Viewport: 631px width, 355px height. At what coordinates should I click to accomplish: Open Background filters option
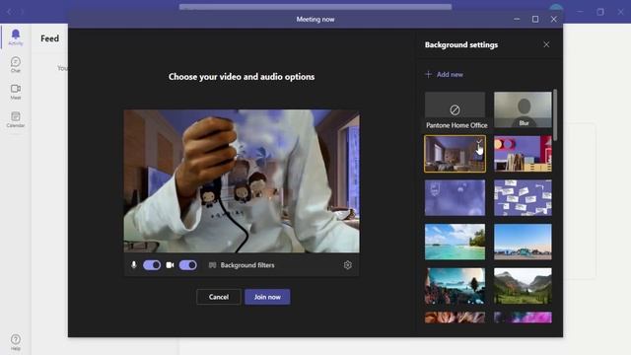pyautogui.click(x=242, y=265)
